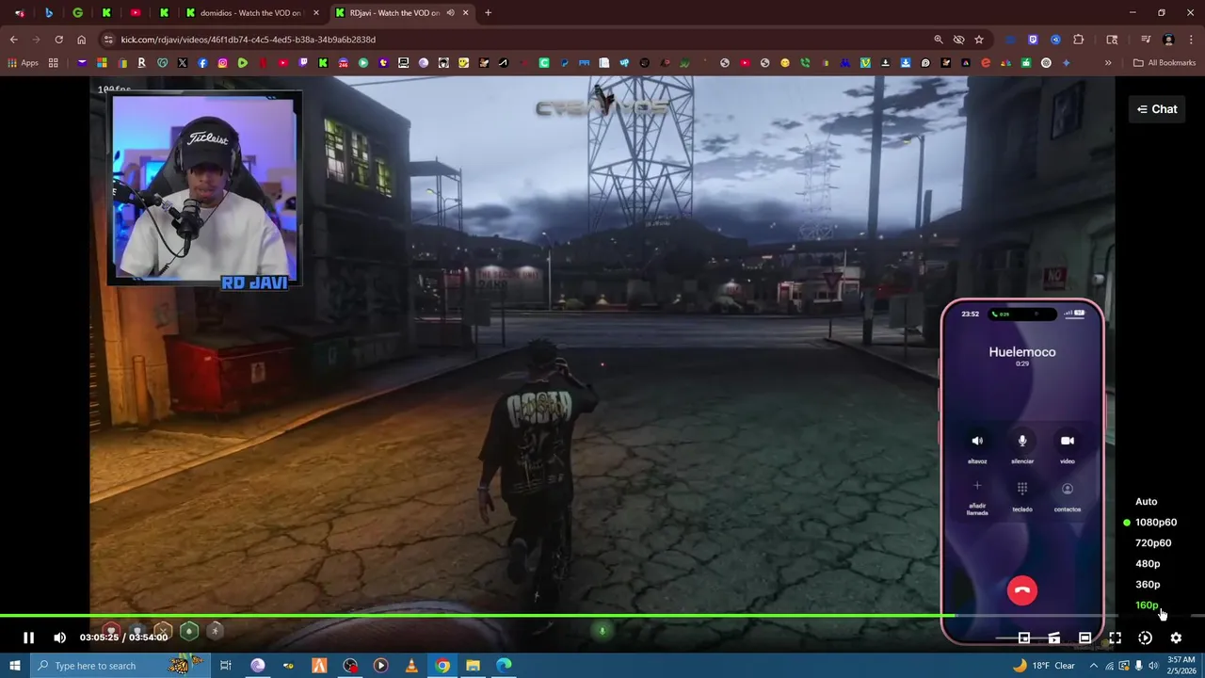Select Auto video quality
Viewport: 1205px width, 678px height.
pyautogui.click(x=1146, y=502)
